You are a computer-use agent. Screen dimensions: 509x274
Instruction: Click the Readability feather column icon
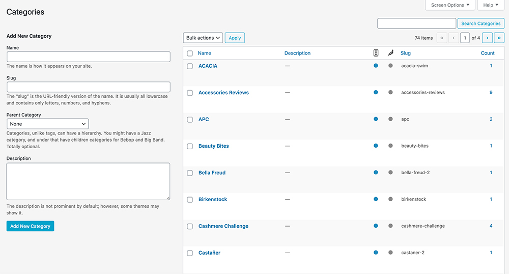(390, 53)
